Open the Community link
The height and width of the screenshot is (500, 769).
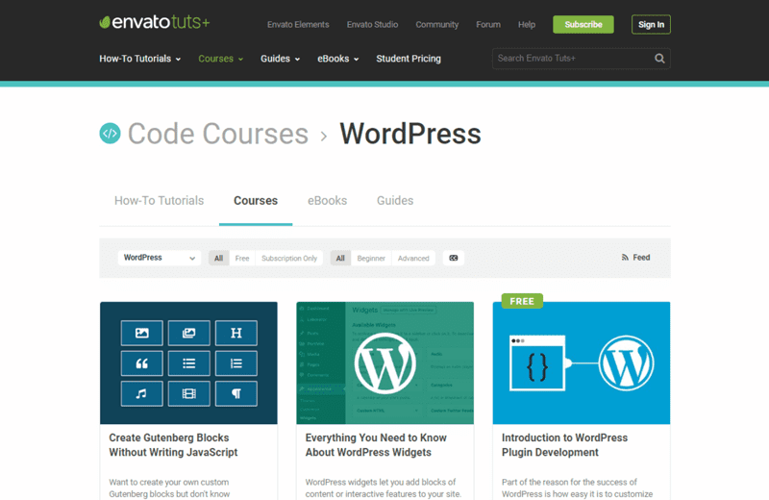tap(437, 25)
